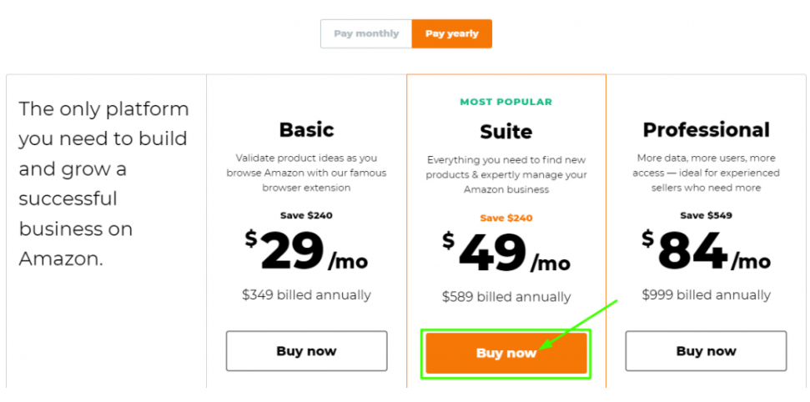Click Buy now under the Basic plan
The width and height of the screenshot is (810, 402).
point(306,351)
